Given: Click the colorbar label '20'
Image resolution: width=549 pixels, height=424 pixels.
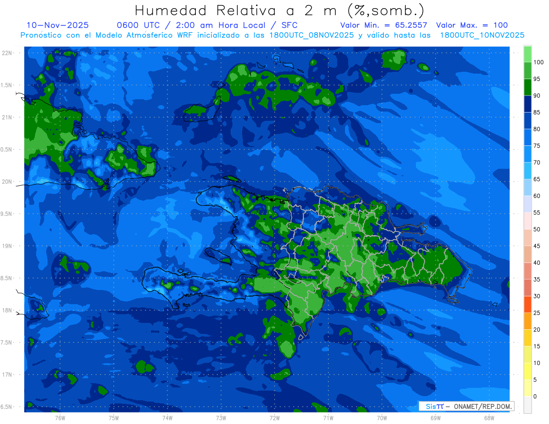Looking at the screenshot, I should (x=537, y=330).
